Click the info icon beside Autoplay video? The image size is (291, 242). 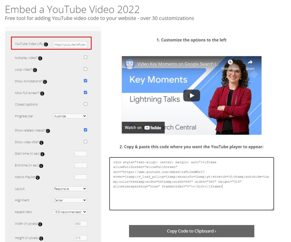pyautogui.click(x=40, y=58)
